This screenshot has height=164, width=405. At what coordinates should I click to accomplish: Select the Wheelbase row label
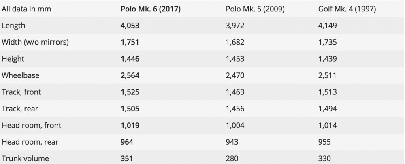[20, 75]
